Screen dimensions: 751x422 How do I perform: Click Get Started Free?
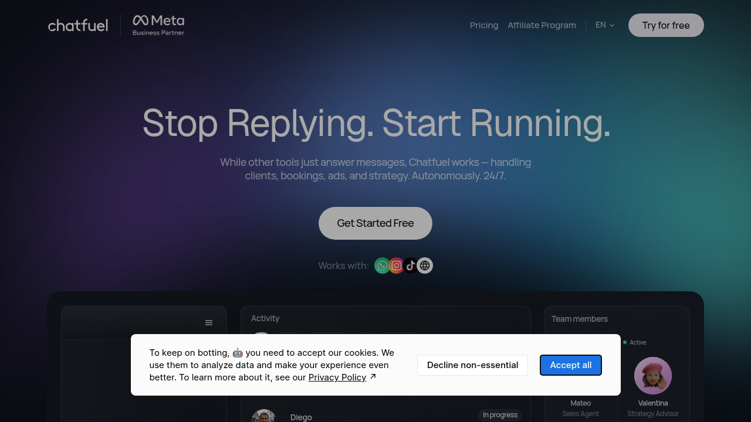[375, 223]
